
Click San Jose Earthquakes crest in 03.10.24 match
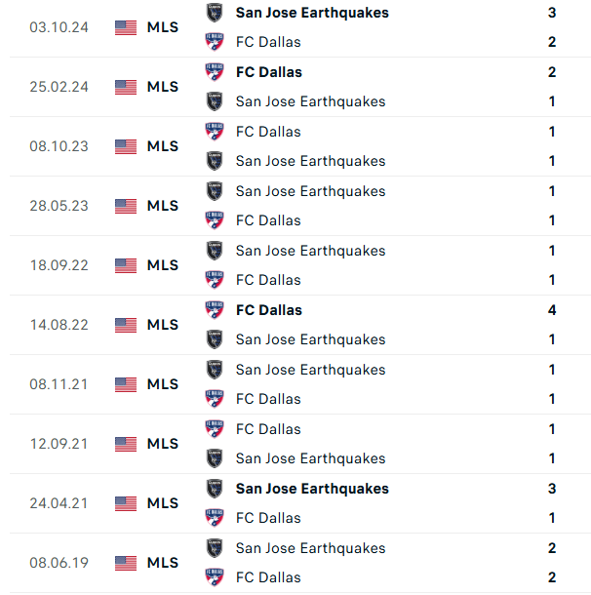215,13
